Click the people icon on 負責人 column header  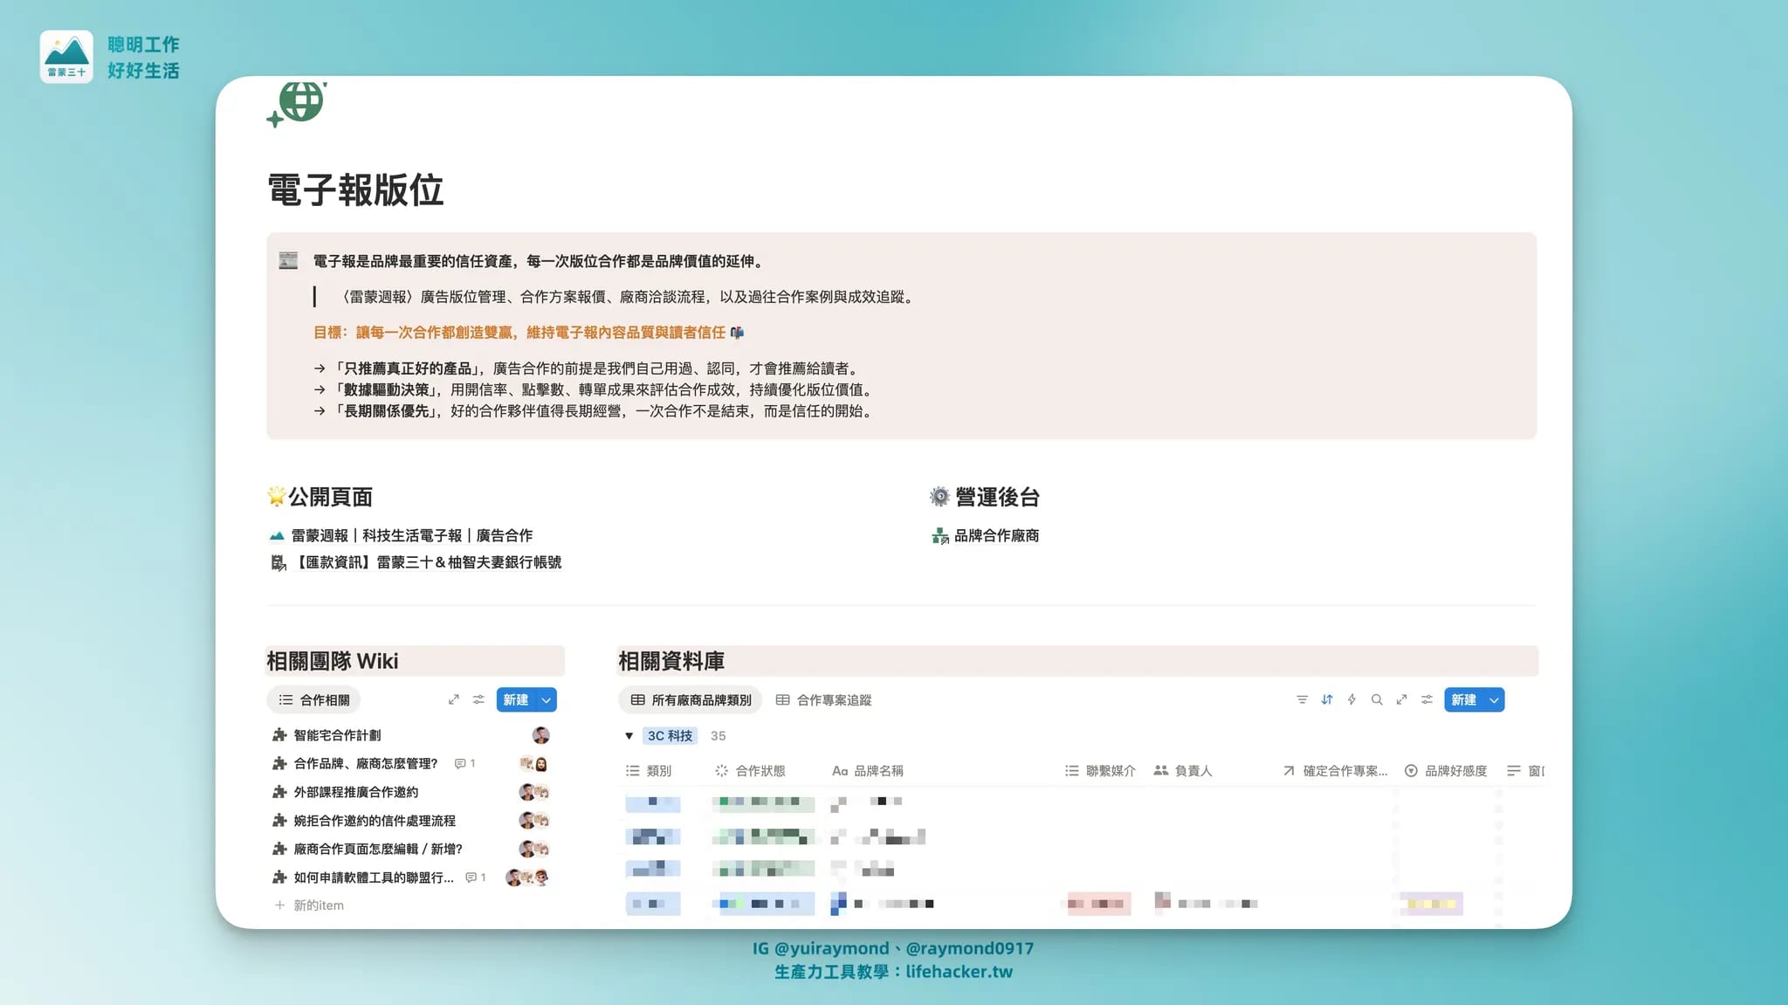click(1161, 770)
